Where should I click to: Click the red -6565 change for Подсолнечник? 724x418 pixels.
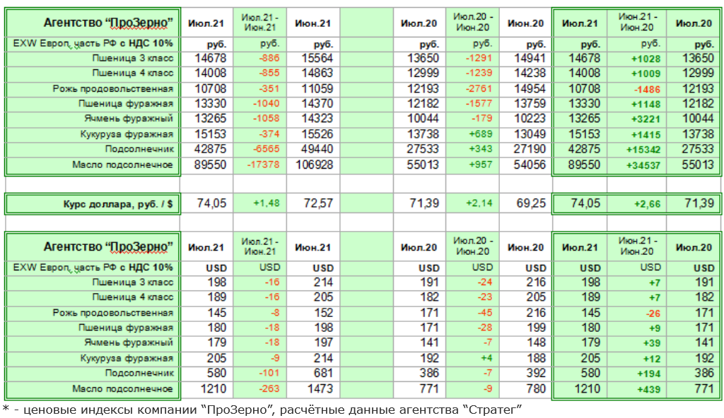[x=267, y=149]
